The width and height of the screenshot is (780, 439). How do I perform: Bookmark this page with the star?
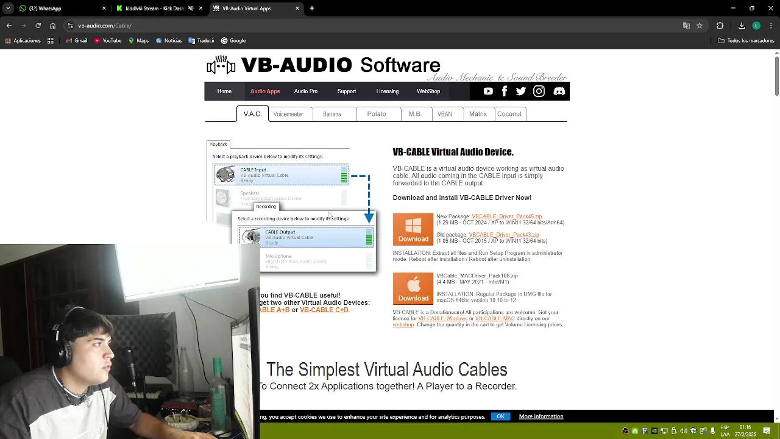click(700, 26)
